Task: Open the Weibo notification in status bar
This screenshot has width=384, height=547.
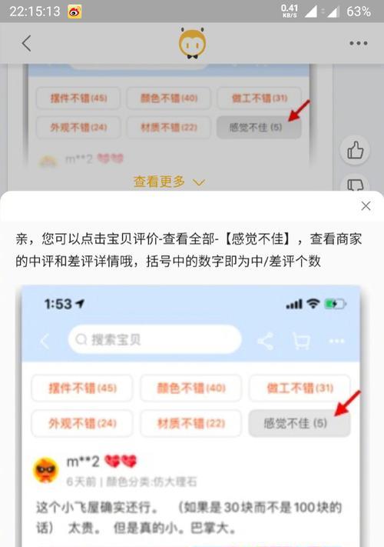Action: pyautogui.click(x=74, y=12)
